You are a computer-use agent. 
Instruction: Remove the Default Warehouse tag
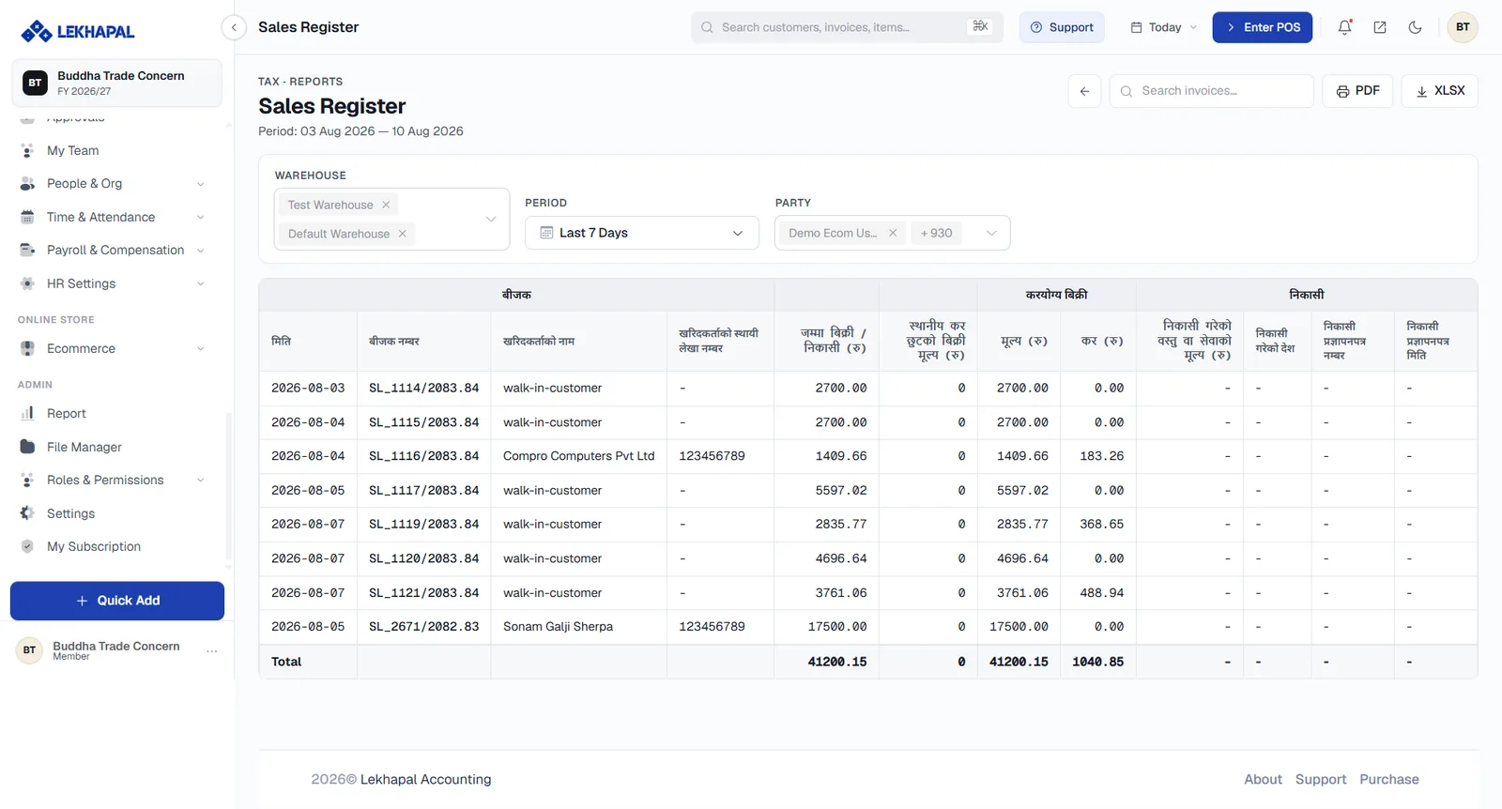[403, 234]
